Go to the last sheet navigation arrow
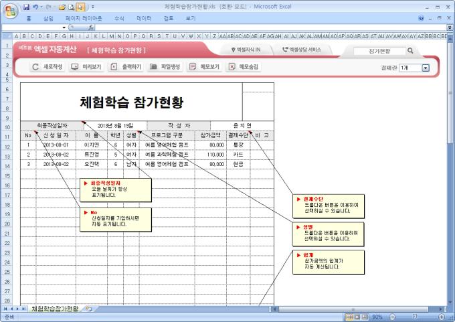The height and width of the screenshot is (322, 455). pyautogui.click(x=23, y=309)
